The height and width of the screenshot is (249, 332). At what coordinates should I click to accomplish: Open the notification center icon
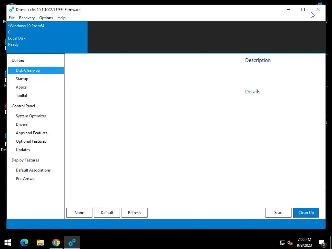tap(322, 243)
